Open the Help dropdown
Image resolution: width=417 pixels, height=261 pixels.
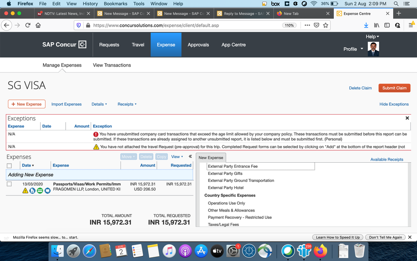[372, 36]
